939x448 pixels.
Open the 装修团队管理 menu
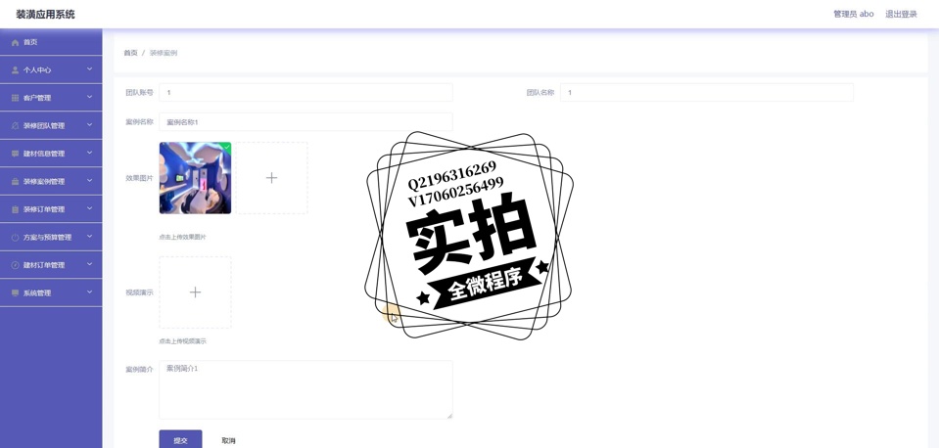(51, 125)
